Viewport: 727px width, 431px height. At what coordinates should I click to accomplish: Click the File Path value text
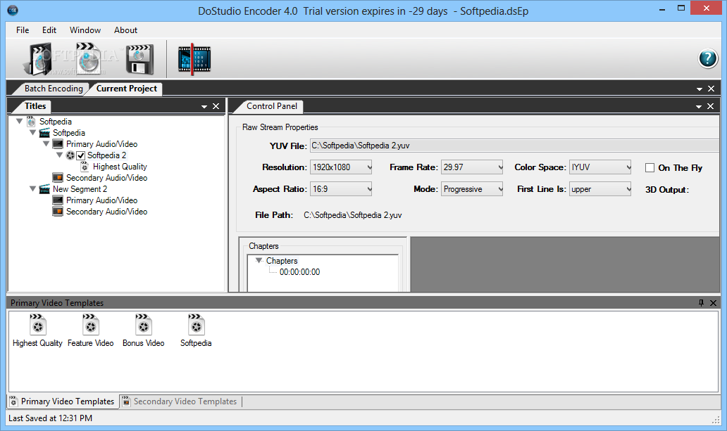353,215
